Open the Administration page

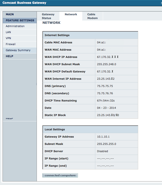click(20, 26)
